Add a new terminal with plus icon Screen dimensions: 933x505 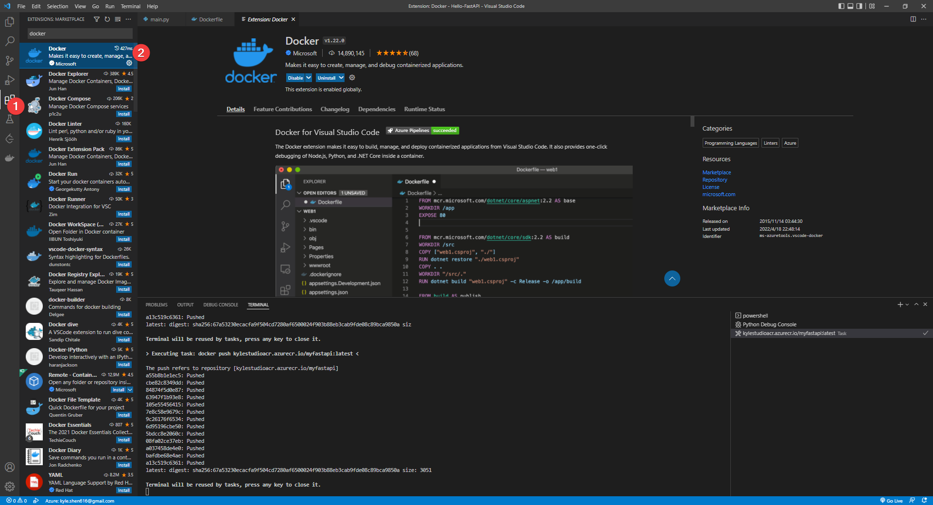click(900, 304)
